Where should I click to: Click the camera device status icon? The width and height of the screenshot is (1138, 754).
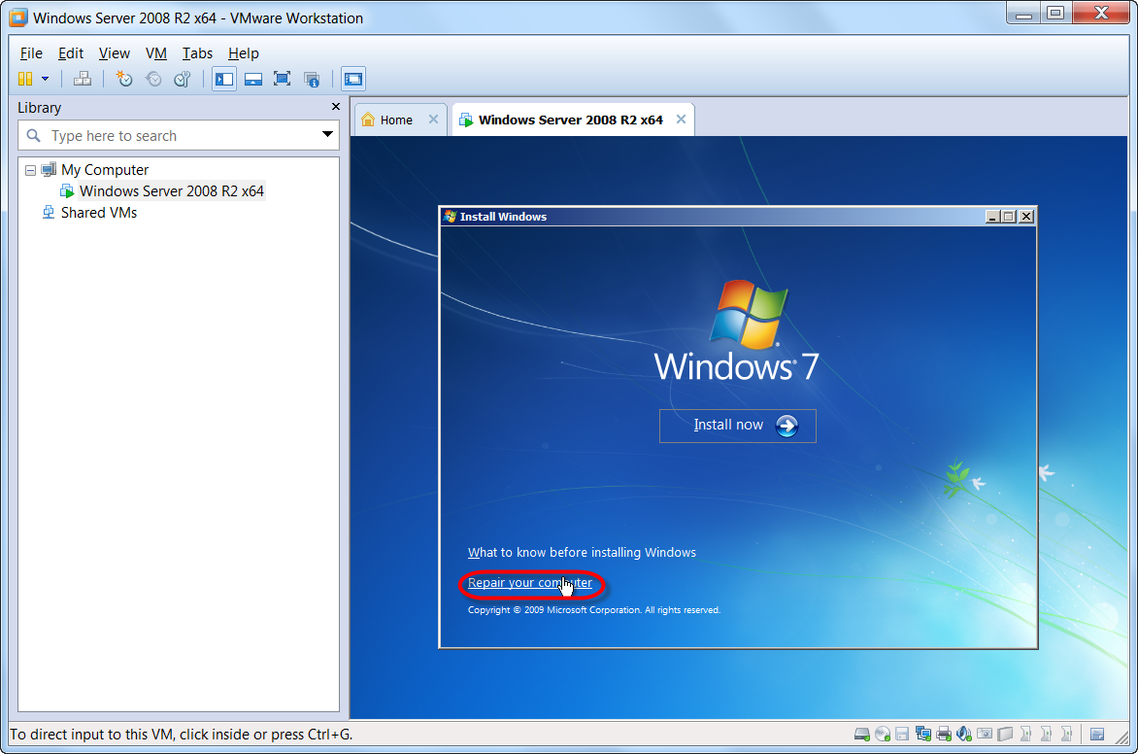tap(985, 735)
